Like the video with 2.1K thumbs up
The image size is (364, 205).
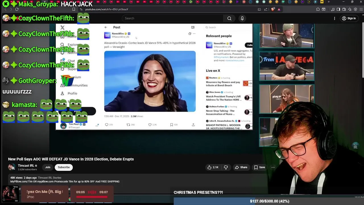click(213, 167)
